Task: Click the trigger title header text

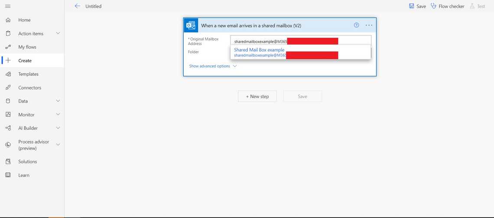Action: coord(251,26)
